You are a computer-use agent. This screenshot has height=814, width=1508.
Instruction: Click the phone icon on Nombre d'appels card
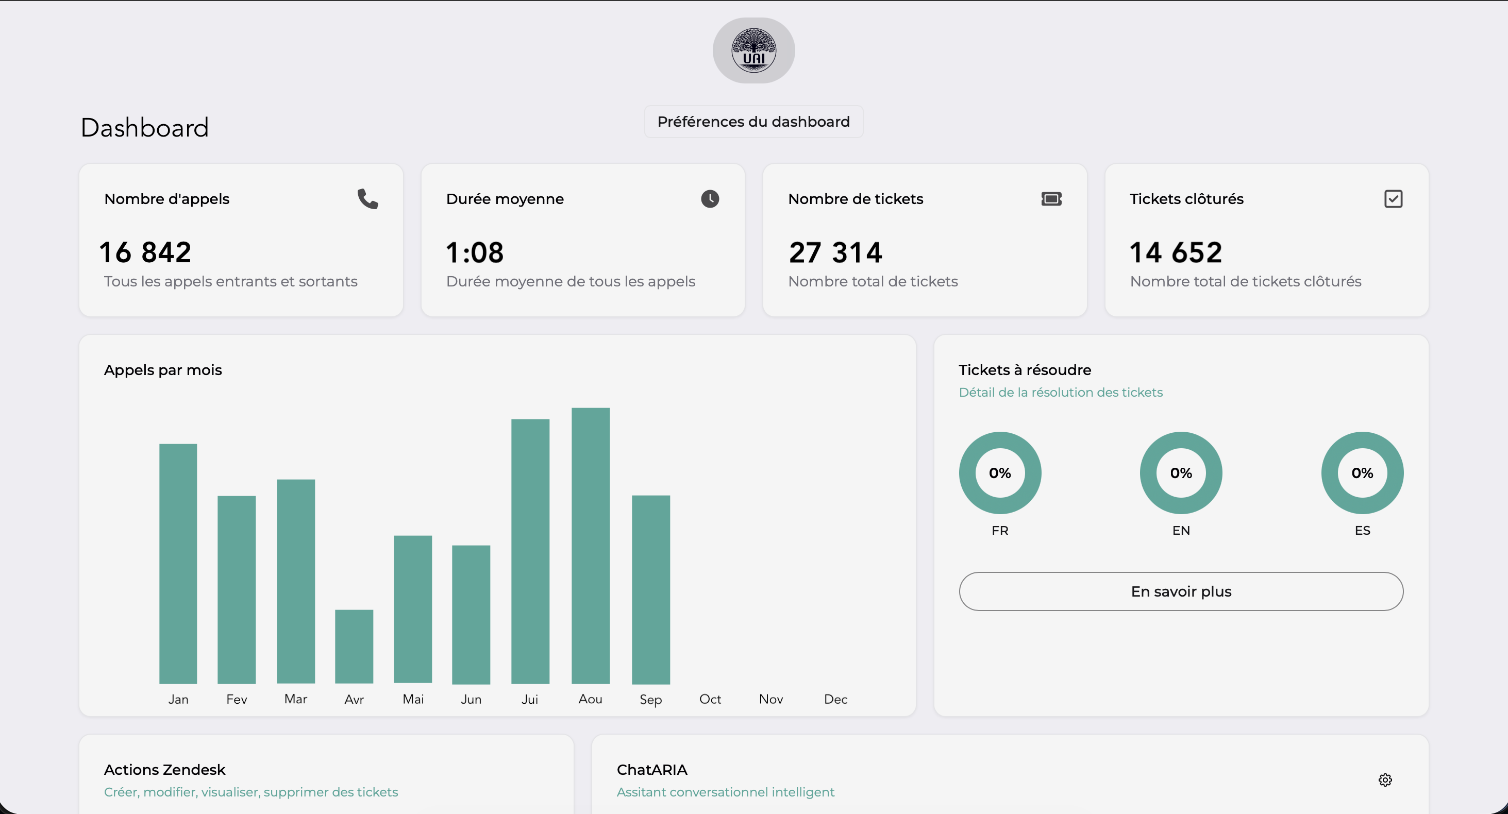[367, 199]
